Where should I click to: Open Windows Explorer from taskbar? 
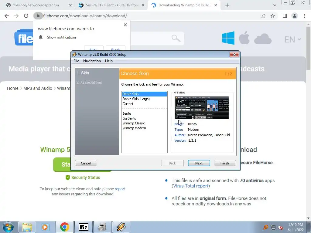click(27, 227)
